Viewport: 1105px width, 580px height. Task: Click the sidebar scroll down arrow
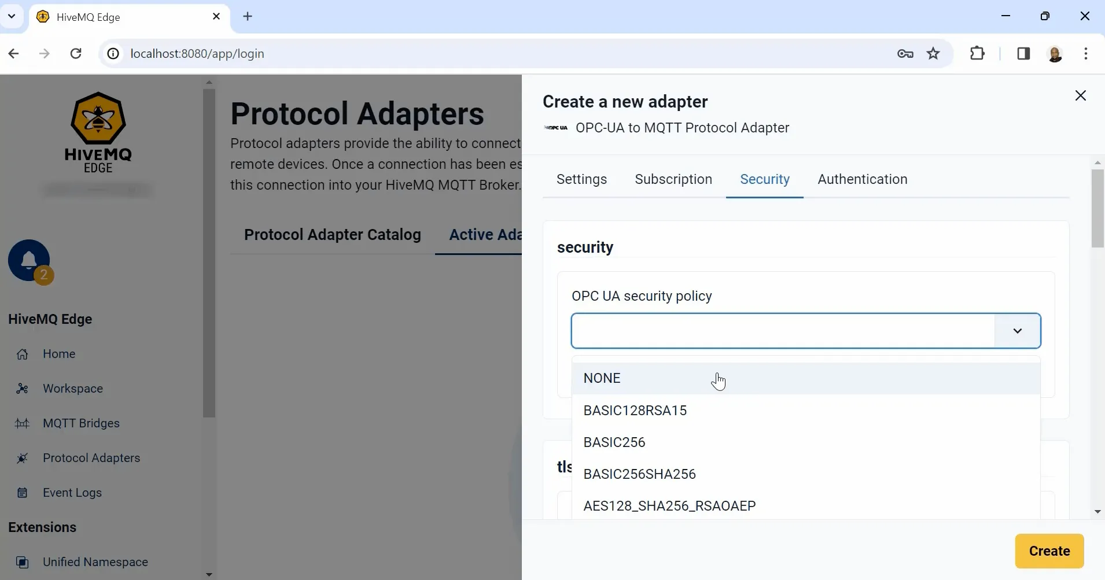(x=209, y=574)
